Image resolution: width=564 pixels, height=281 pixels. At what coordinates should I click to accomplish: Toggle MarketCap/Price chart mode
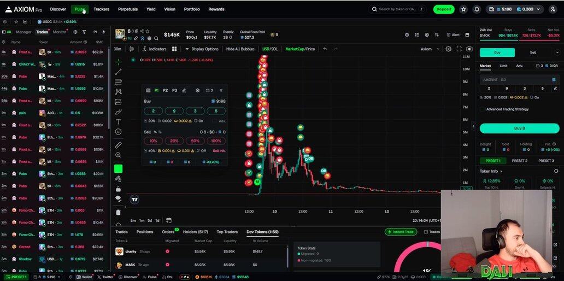pyautogui.click(x=300, y=49)
